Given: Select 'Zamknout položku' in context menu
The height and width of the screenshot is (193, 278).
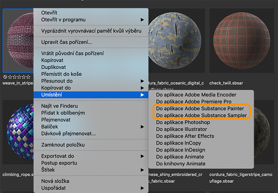Looking at the screenshot, I should tap(63, 145).
